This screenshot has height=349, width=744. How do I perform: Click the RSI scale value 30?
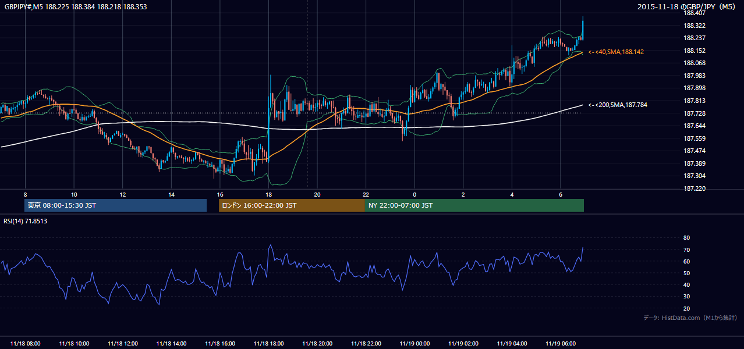pyautogui.click(x=686, y=297)
